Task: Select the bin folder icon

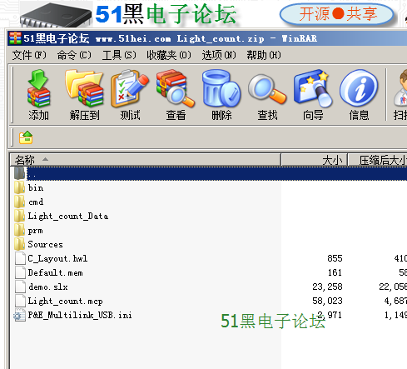Action: (x=19, y=187)
